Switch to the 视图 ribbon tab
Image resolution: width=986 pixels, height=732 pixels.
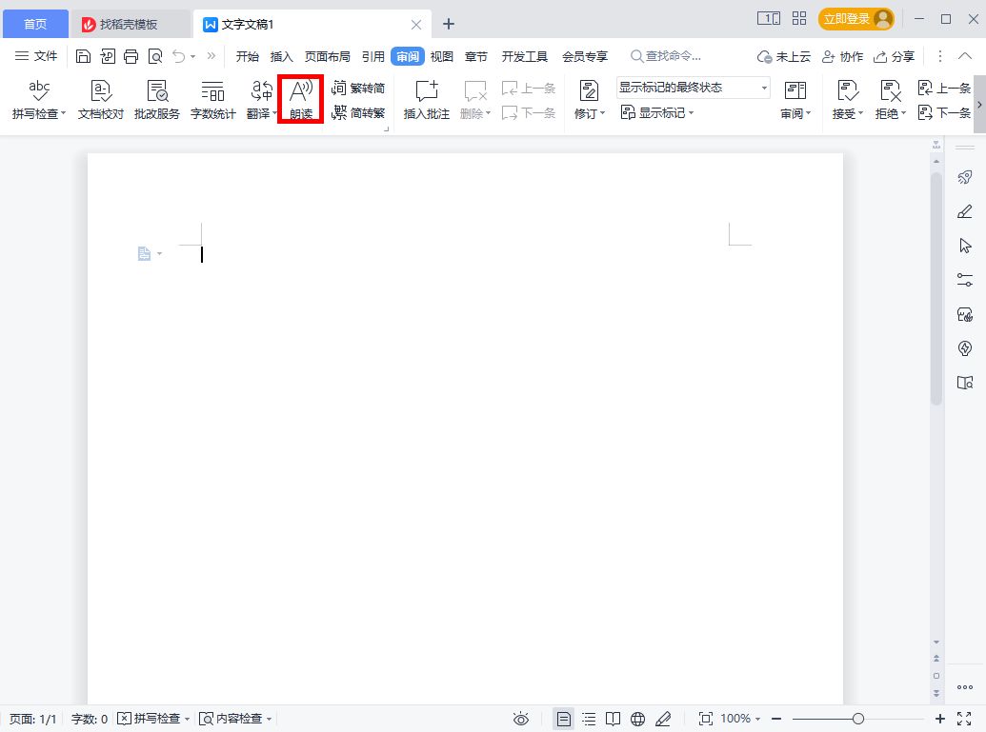pos(441,56)
